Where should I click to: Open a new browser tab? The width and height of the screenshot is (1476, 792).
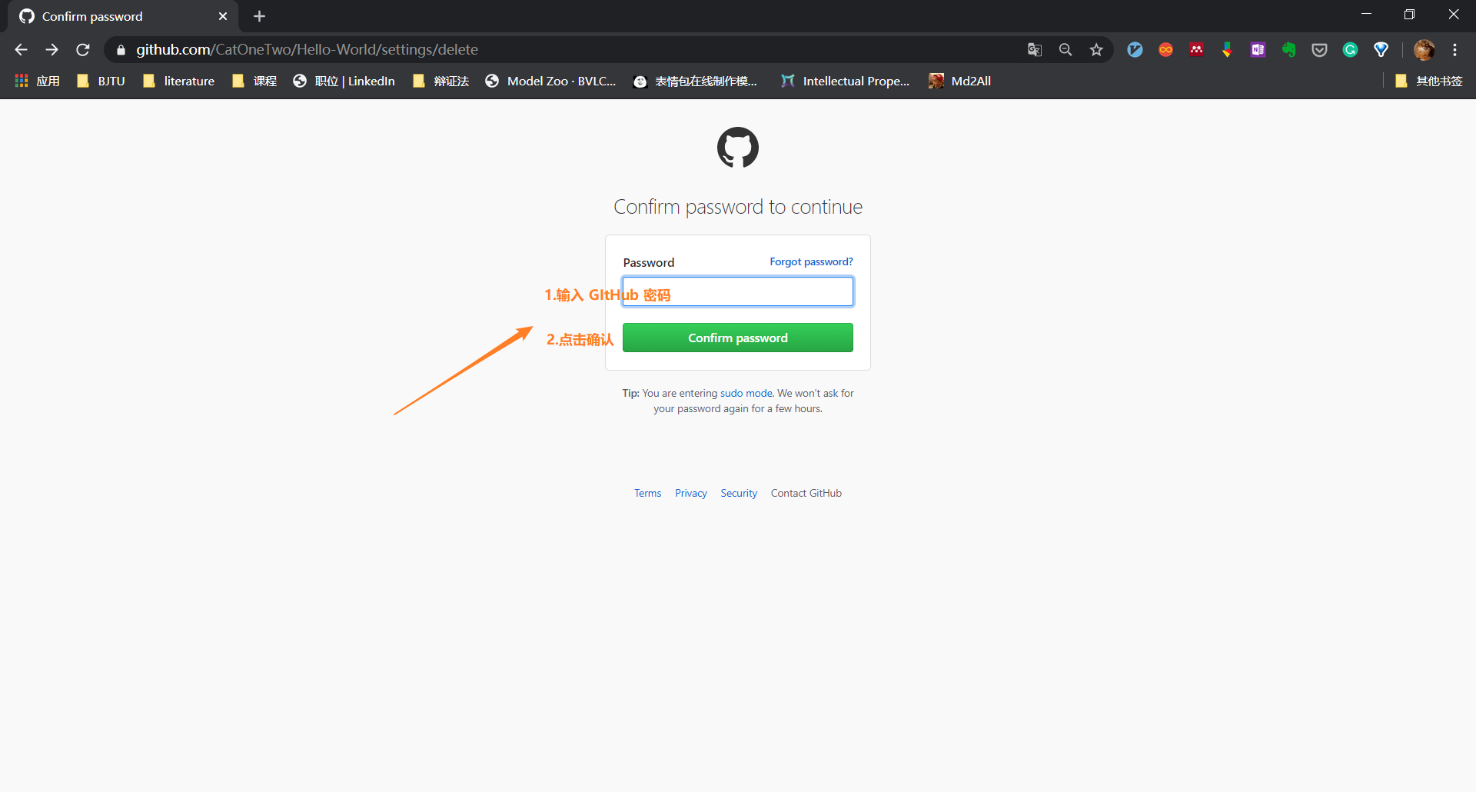[x=260, y=16]
